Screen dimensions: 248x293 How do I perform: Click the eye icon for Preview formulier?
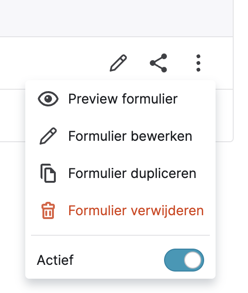48,99
